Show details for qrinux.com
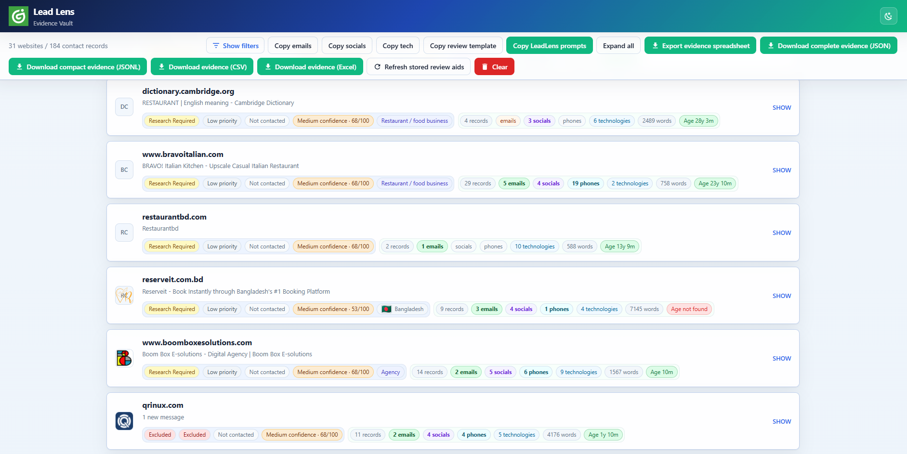Screen dimensions: 907x454 click(x=781, y=421)
